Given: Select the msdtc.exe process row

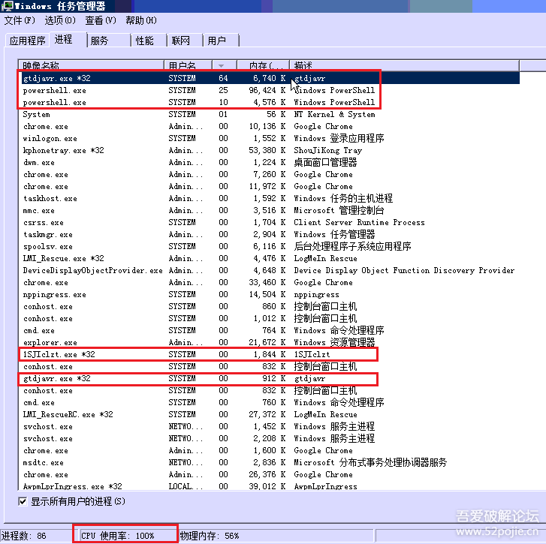Looking at the screenshot, I should [x=269, y=462].
